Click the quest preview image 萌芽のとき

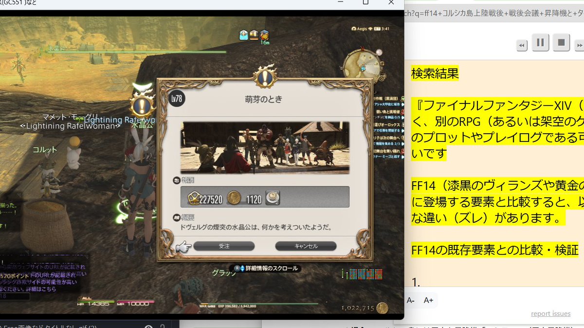[x=265, y=147]
